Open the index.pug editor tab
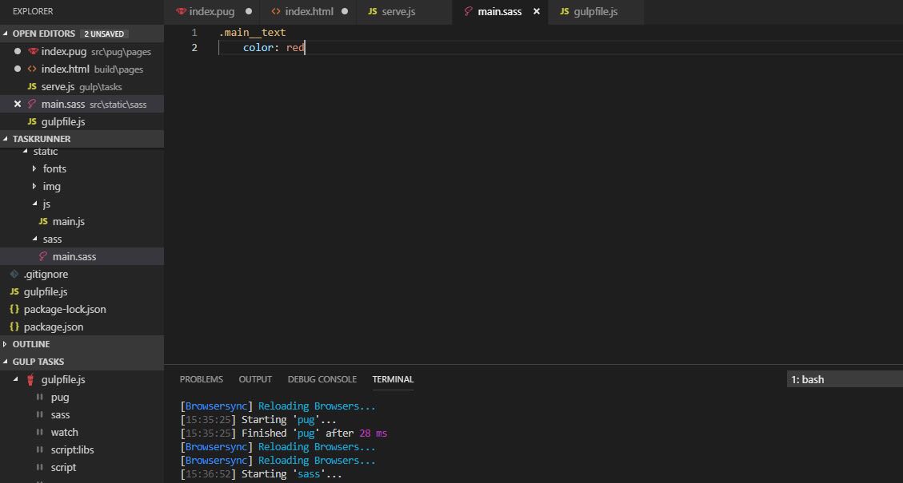 (212, 11)
